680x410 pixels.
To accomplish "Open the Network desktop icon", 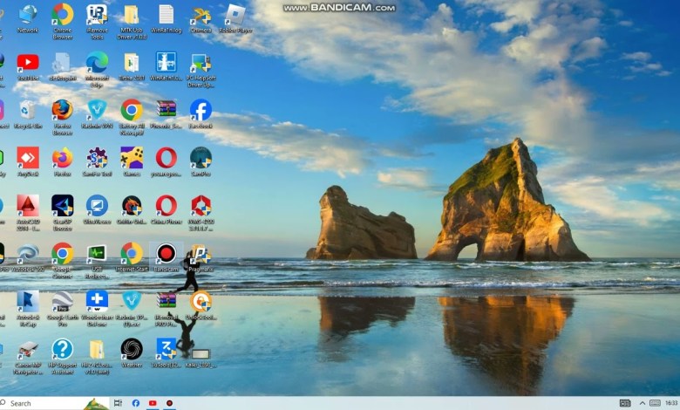I will (28, 15).
